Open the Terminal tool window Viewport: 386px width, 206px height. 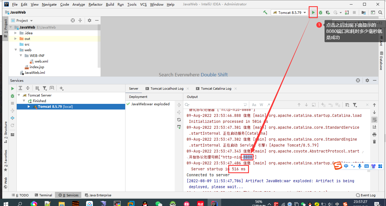click(x=43, y=195)
